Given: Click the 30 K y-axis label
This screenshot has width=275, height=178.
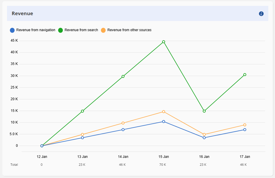Looking at the screenshot, I should (x=14, y=76).
